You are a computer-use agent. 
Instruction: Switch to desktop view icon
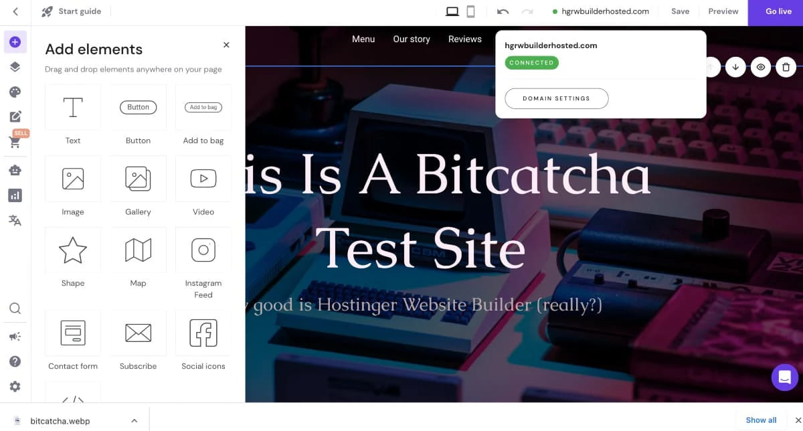452,11
